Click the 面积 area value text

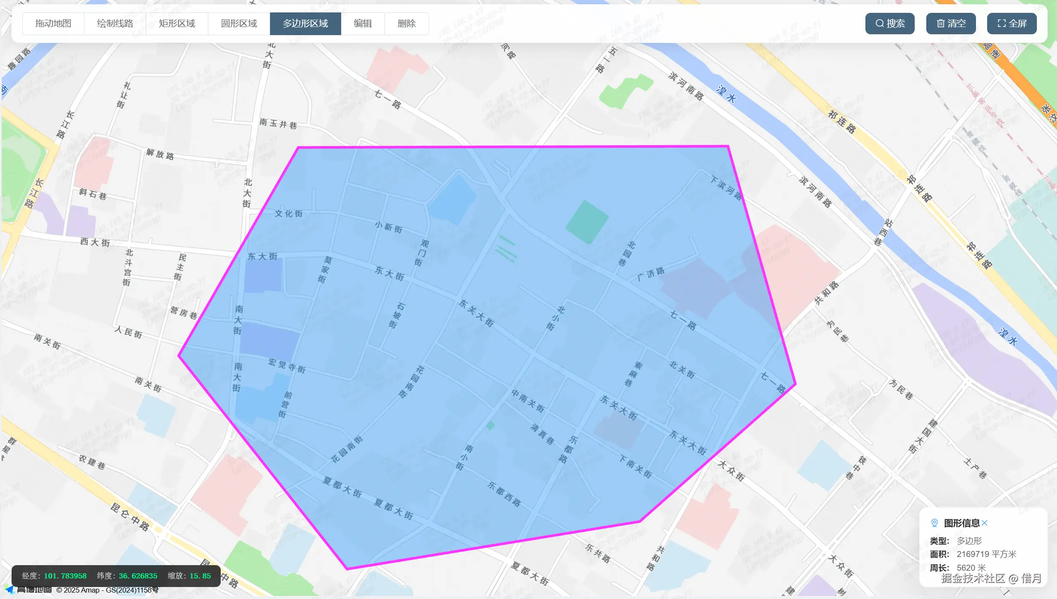click(x=986, y=554)
